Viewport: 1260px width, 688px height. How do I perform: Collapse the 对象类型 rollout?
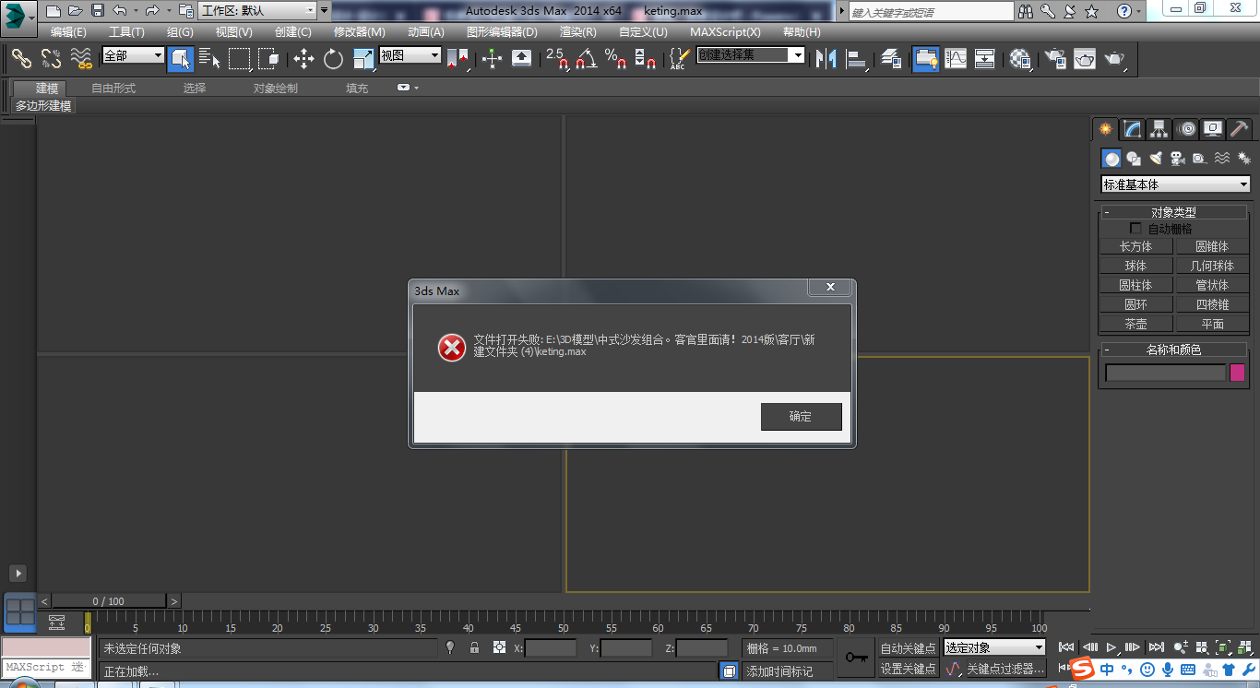pos(1173,212)
